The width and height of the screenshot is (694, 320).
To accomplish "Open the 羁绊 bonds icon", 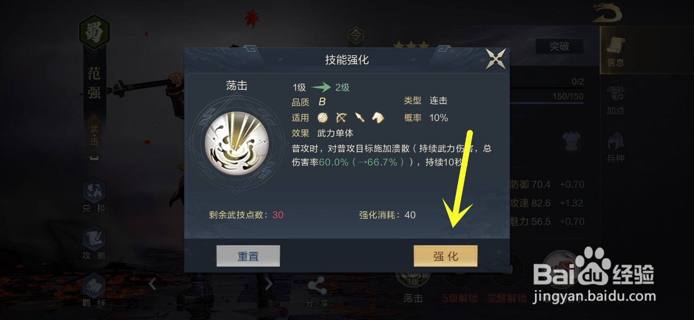I will click(94, 291).
